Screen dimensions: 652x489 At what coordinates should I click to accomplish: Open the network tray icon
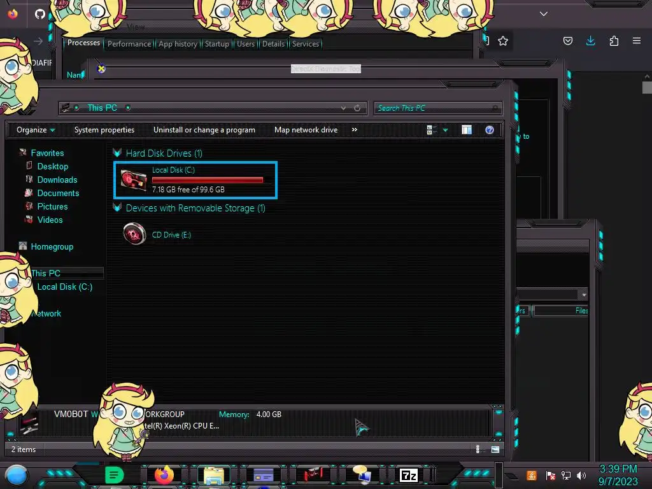pos(566,475)
